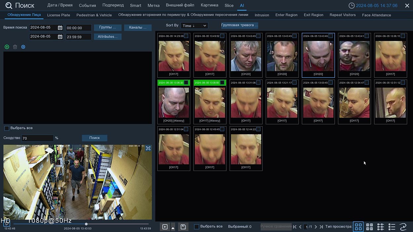Click the save/backup floppy disk icon
413x232 pixels.
183,227
